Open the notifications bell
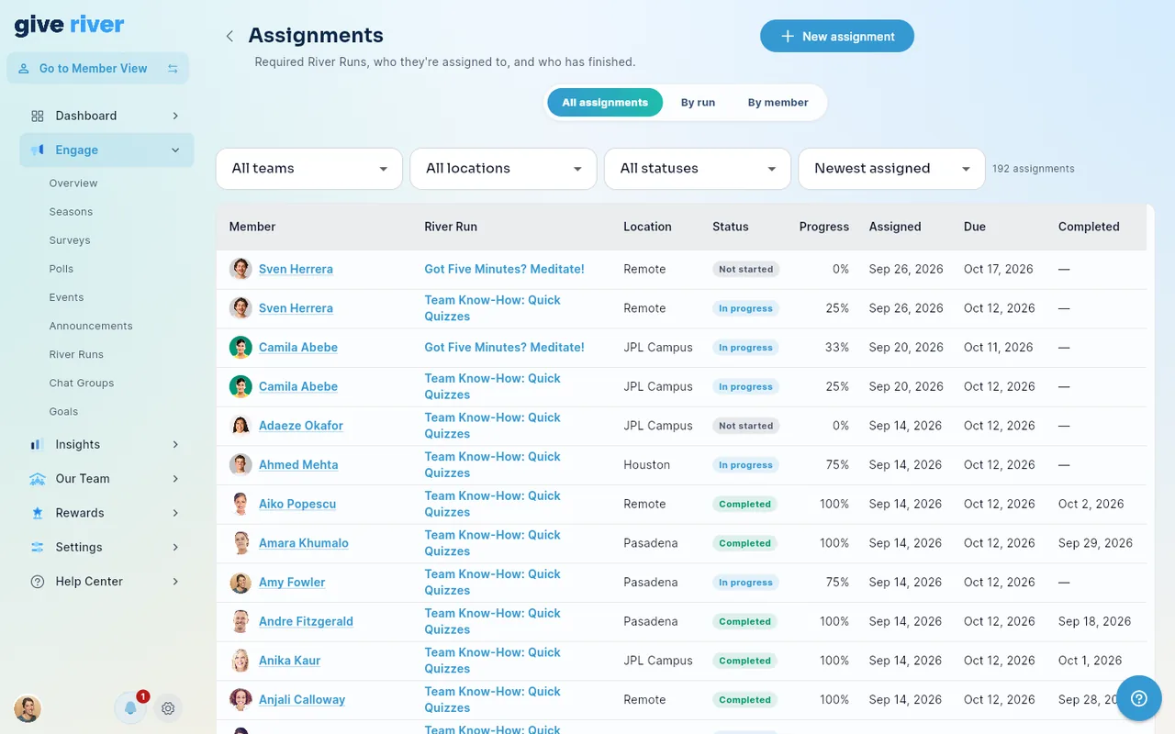1175x734 pixels. 130,708
